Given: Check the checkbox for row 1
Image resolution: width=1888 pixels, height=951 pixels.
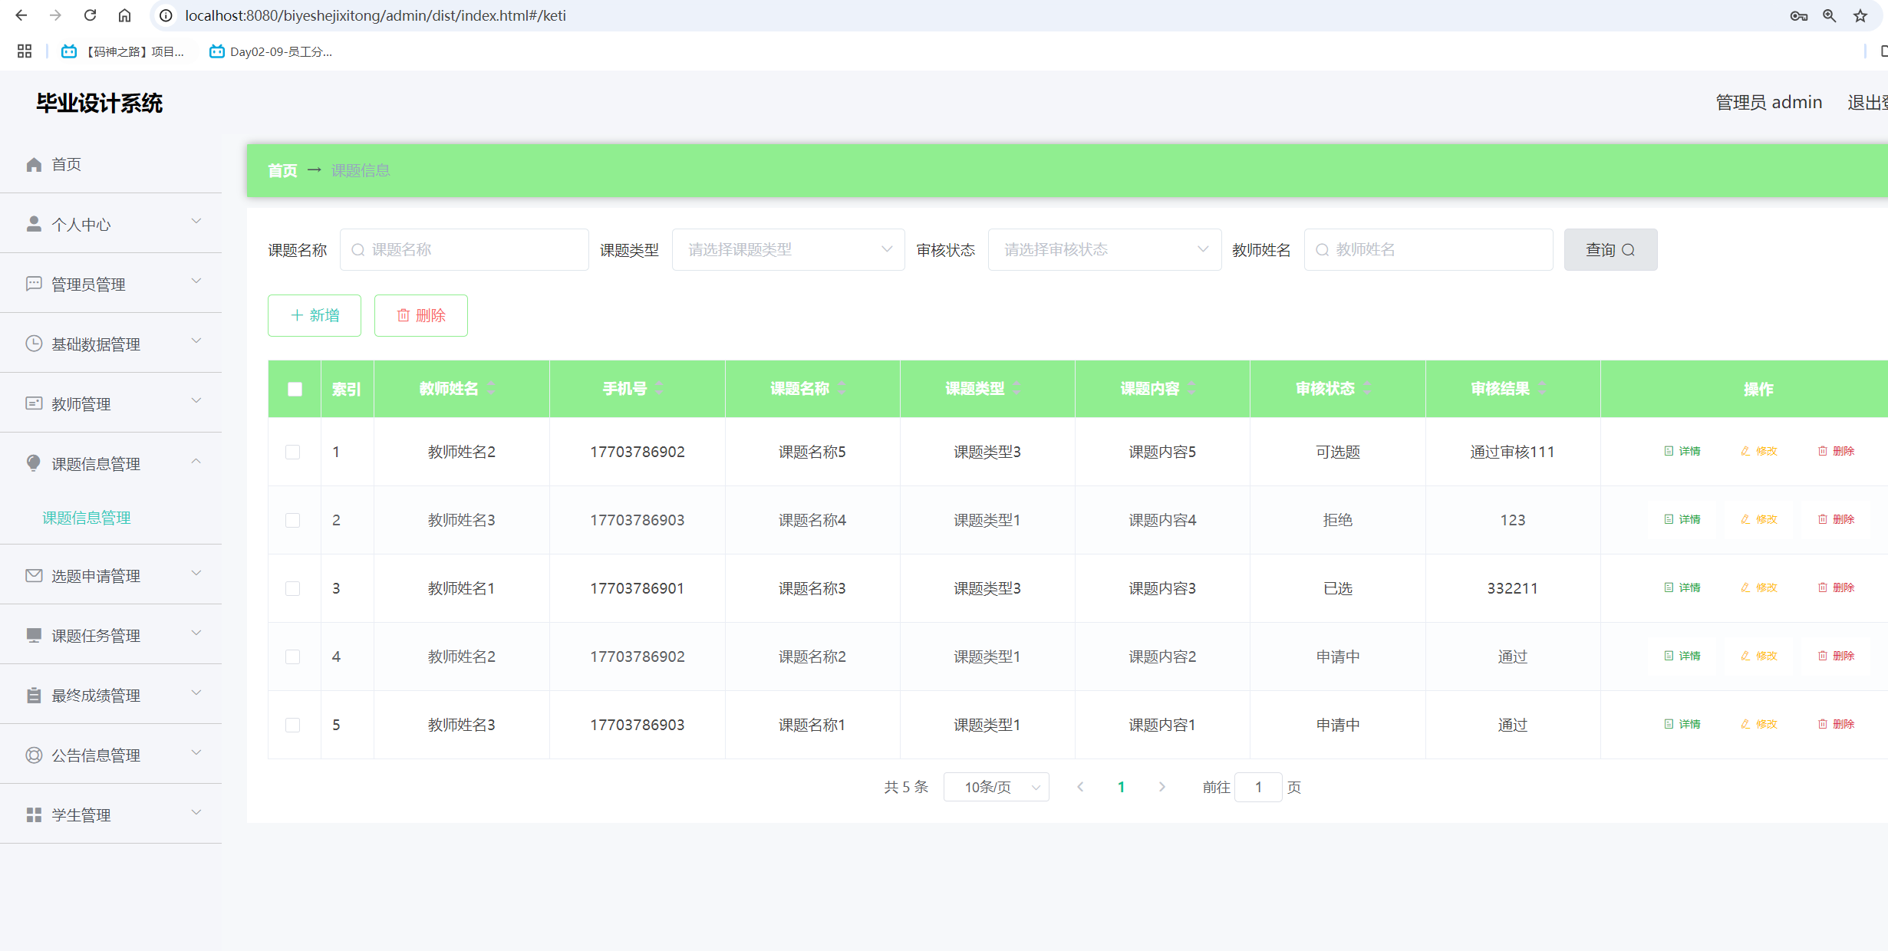Looking at the screenshot, I should (293, 452).
